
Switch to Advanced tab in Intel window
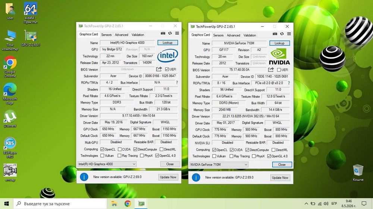point(121,35)
